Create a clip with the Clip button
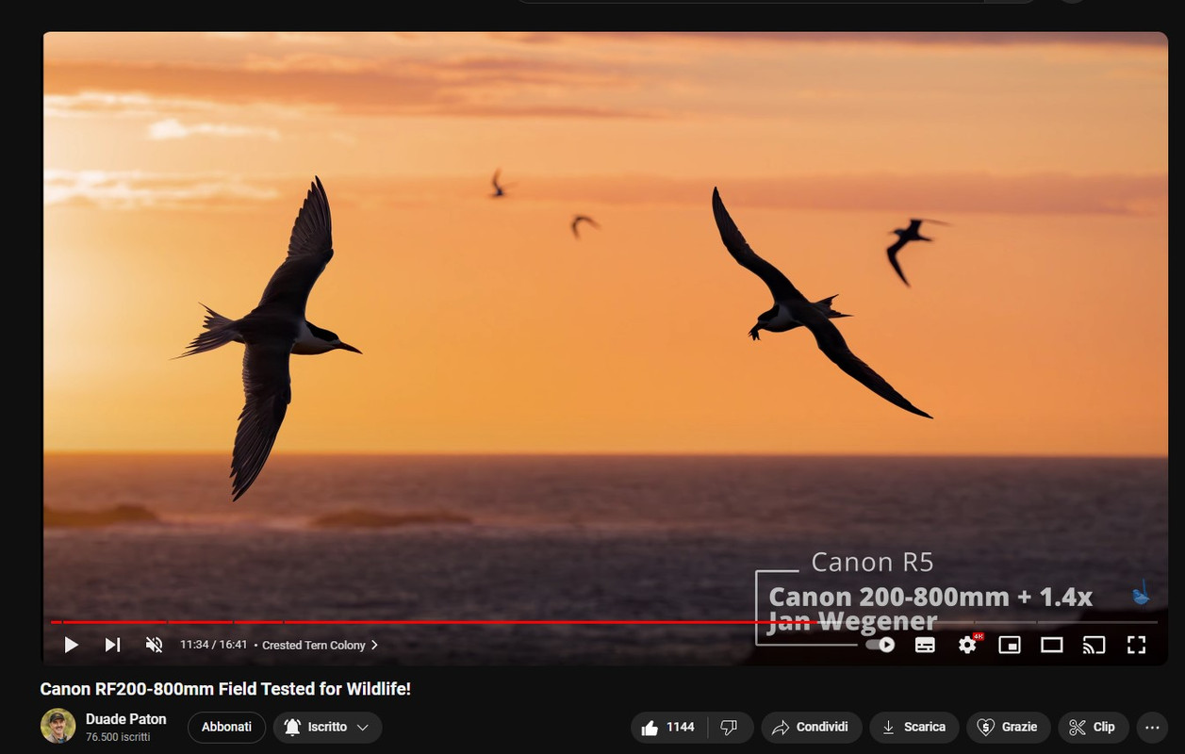This screenshot has width=1185, height=754. (1094, 727)
